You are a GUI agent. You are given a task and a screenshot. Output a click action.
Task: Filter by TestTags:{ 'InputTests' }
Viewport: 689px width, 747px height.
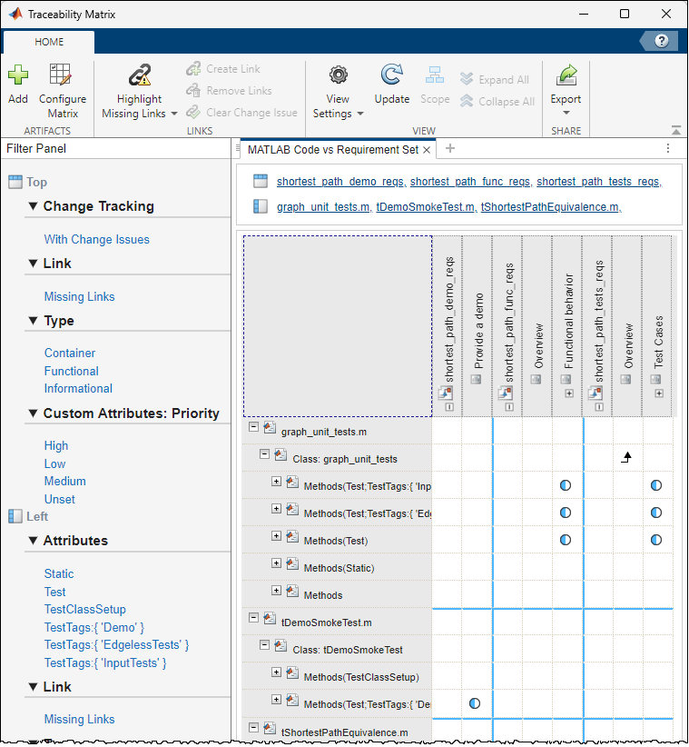pos(105,663)
